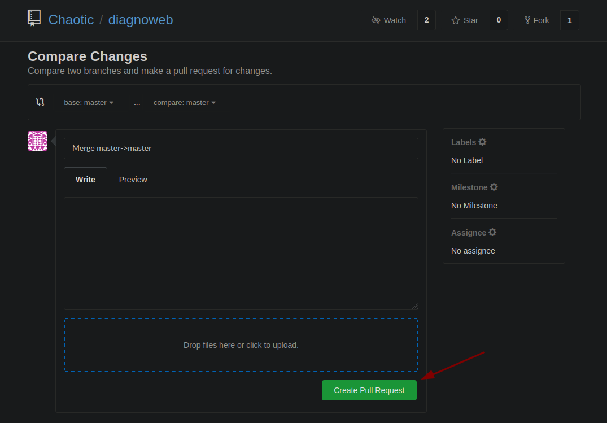Open Assignee gear settings
The width and height of the screenshot is (607, 423).
[x=492, y=233]
